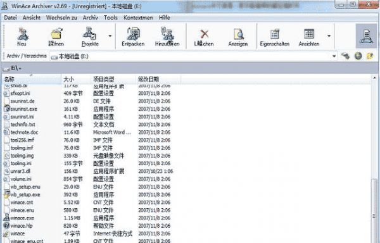Expand the E:\ breadcrumb dropdown
Viewport: 380px width, 243px height.
20,69
